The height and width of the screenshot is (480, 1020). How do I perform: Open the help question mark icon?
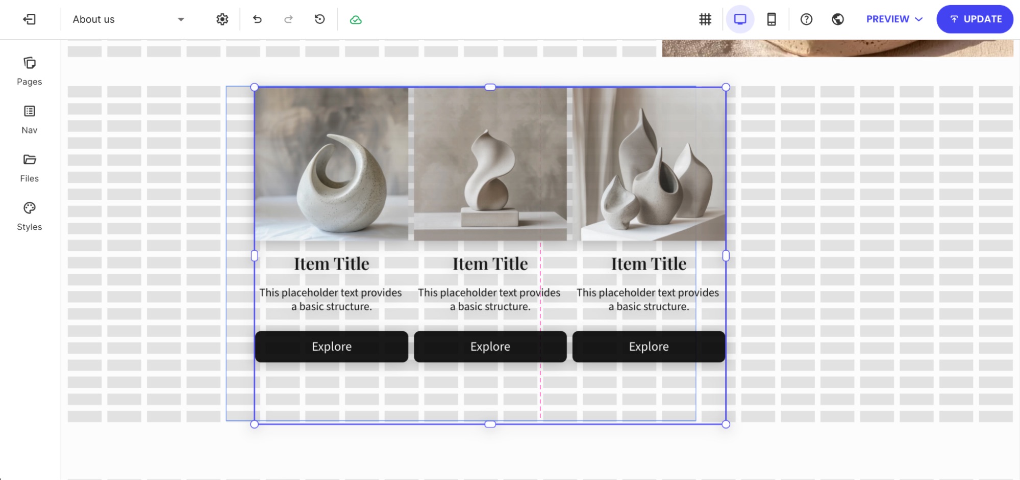pyautogui.click(x=806, y=19)
